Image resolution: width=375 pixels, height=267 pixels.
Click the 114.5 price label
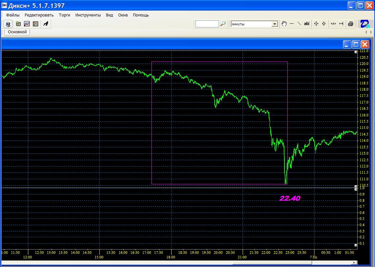(364, 134)
